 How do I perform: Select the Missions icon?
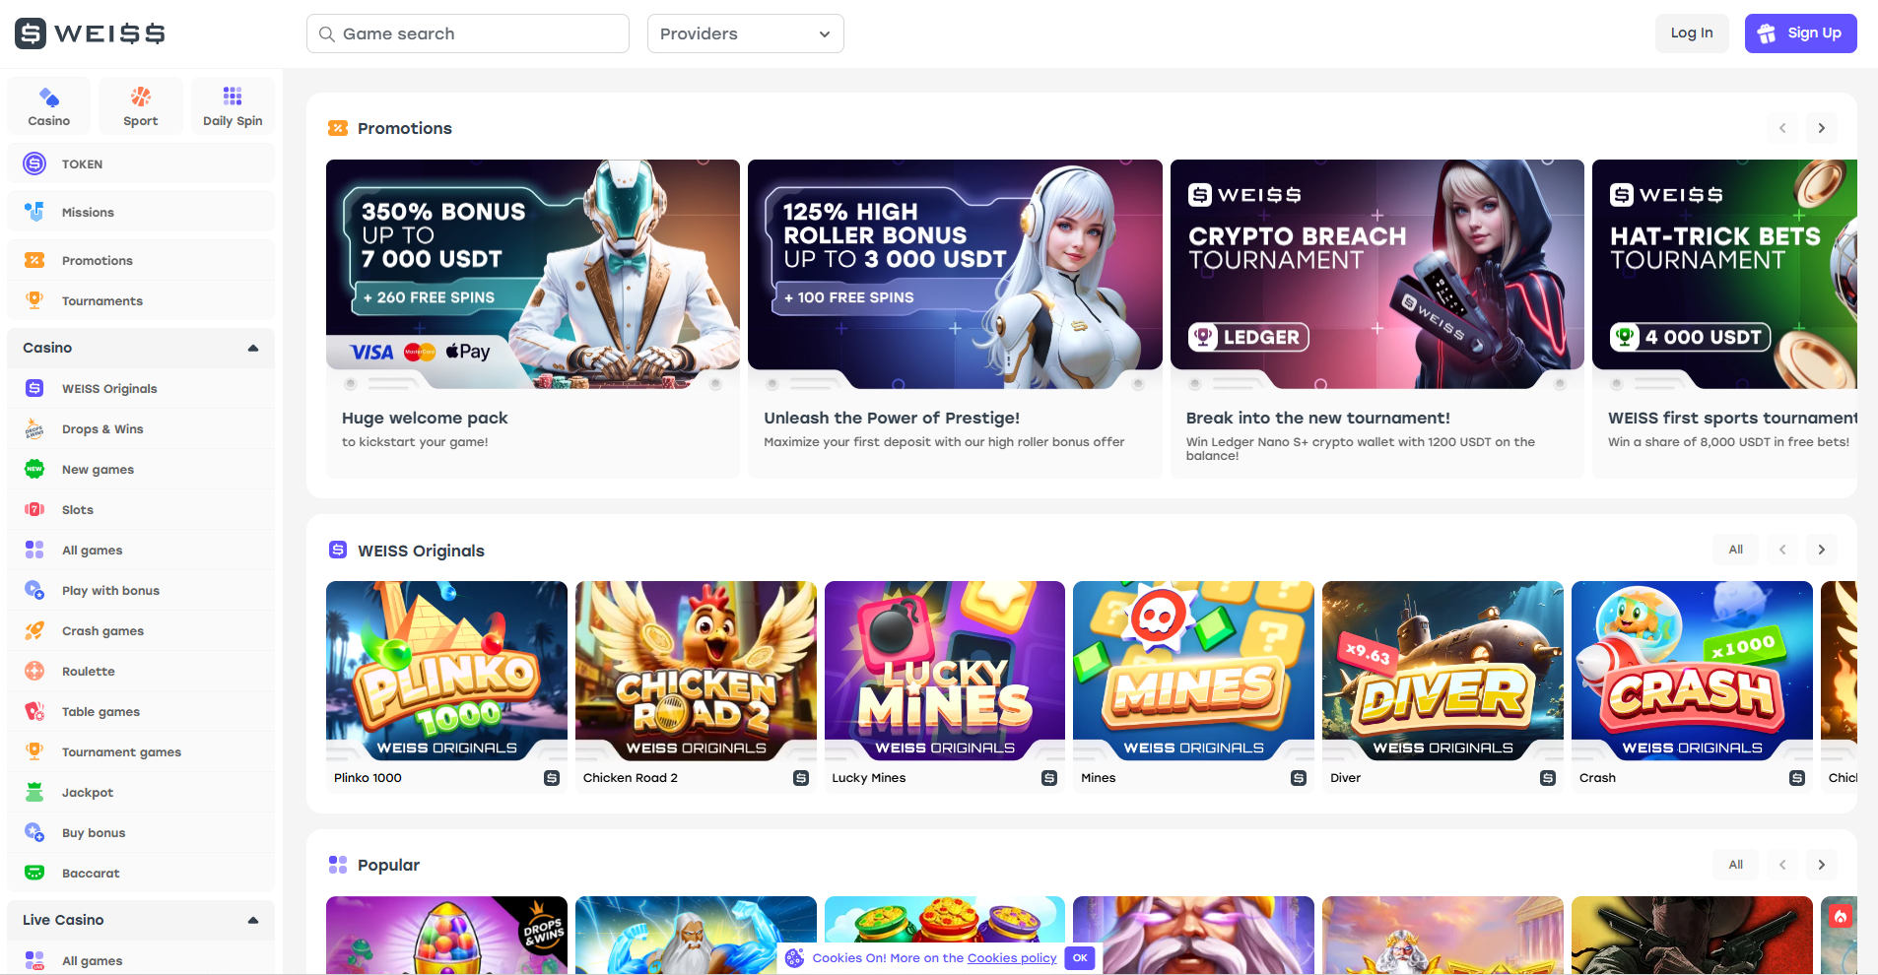pyautogui.click(x=34, y=211)
